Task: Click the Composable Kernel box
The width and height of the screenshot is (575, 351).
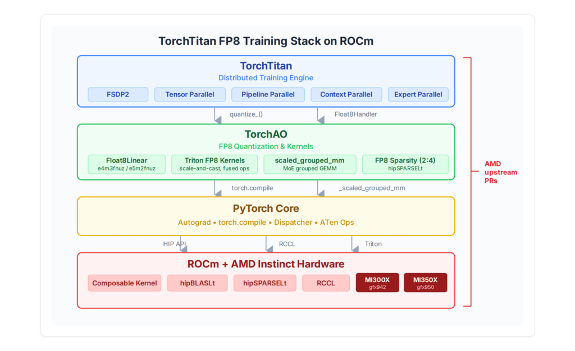Action: click(124, 283)
